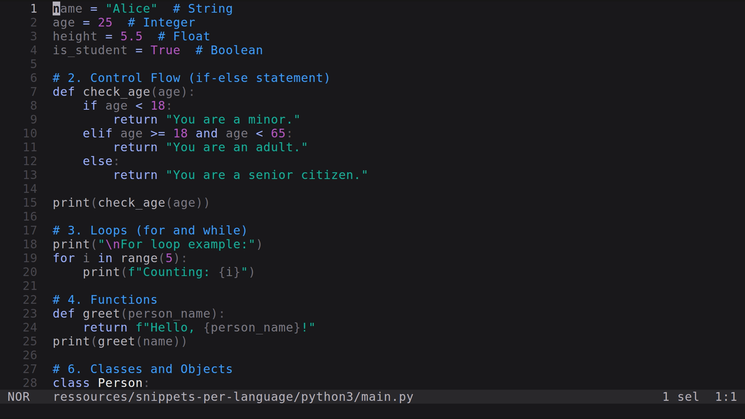745x419 pixels.
Task: Click the 'and' keyword on line 10
Action: pos(207,133)
